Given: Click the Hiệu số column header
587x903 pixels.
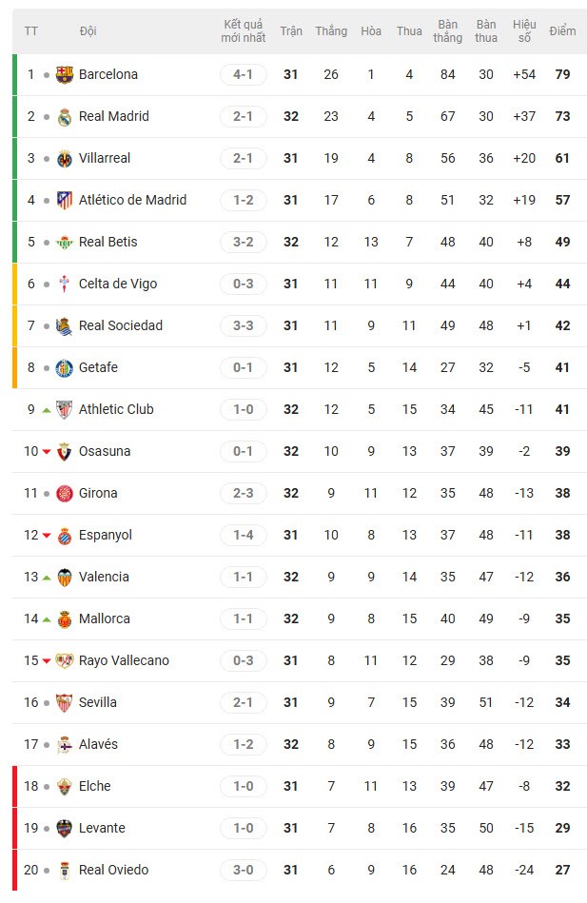Looking at the screenshot, I should 524,31.
